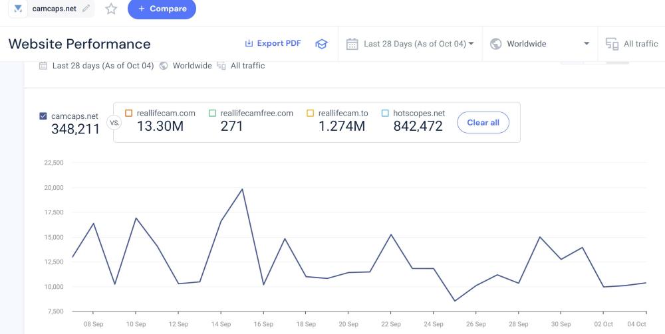This screenshot has height=334, width=665.
Task: Click the pencil edit icon beside camcaps.net
Action: (x=86, y=9)
